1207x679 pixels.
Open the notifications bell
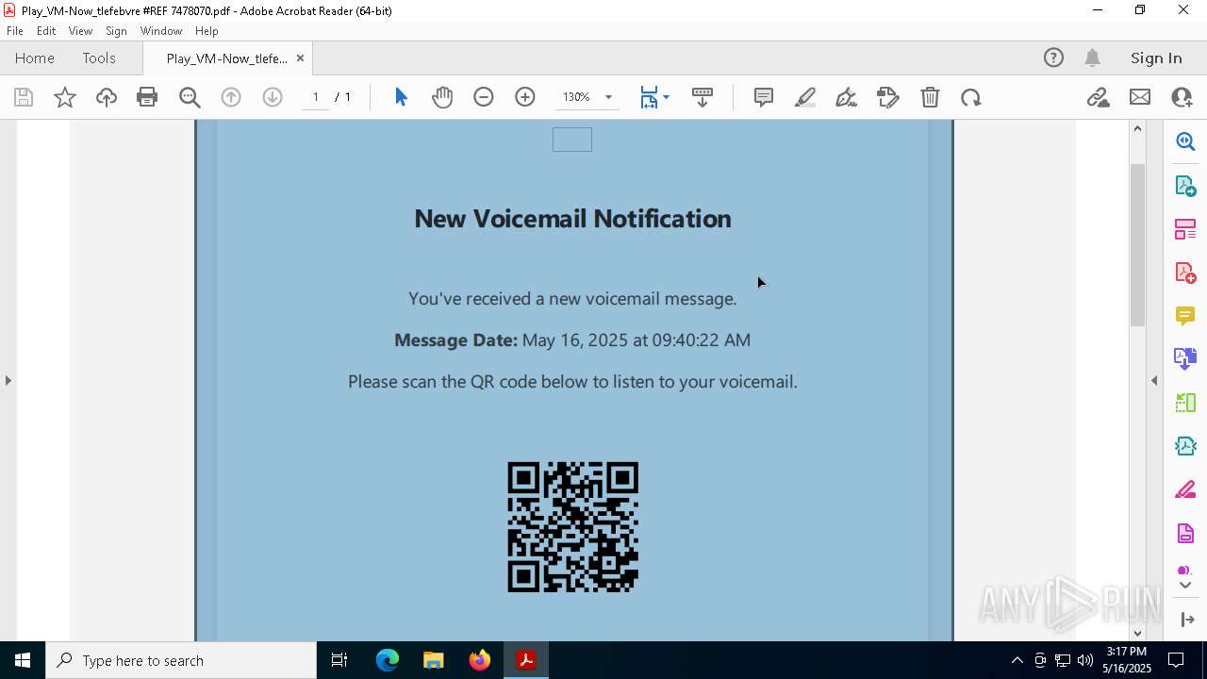click(x=1092, y=58)
